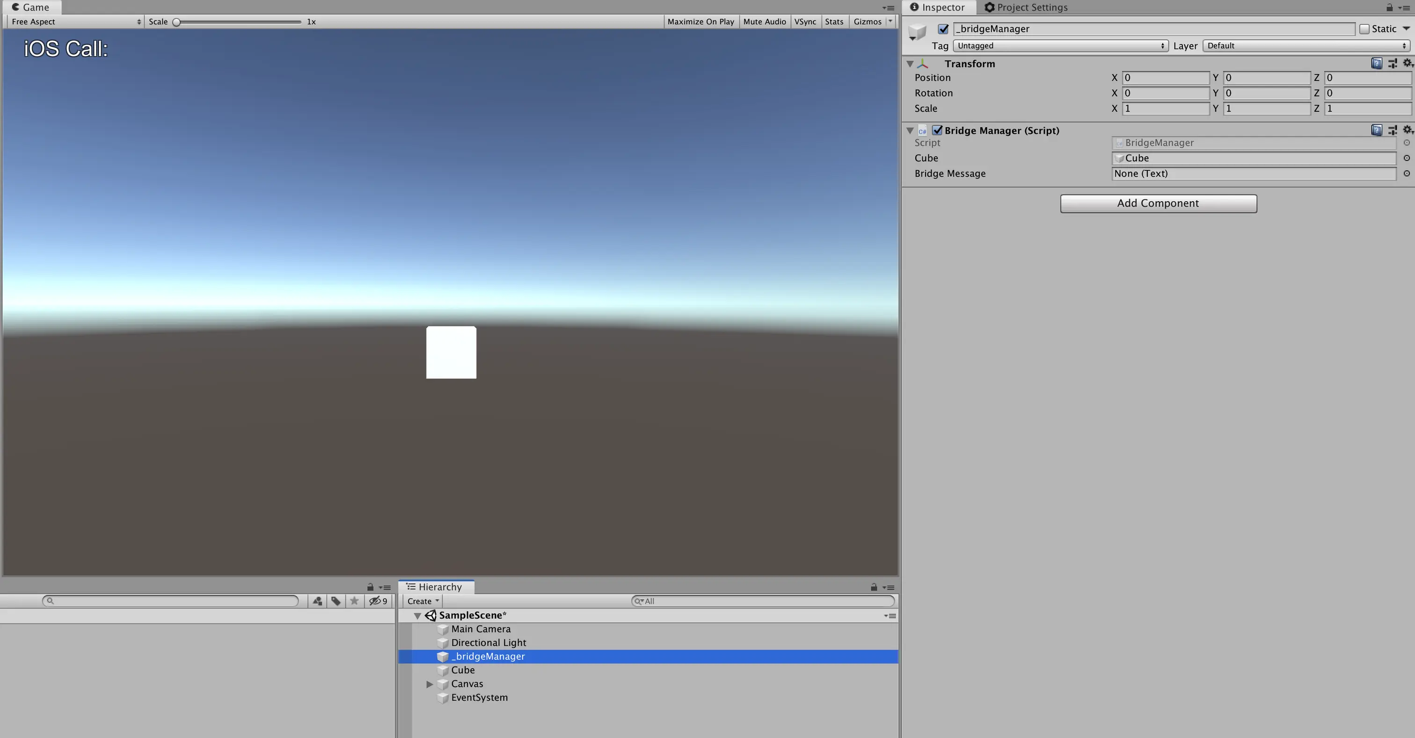
Task: Click the Bridge Message None (Text) field
Action: pyautogui.click(x=1254, y=174)
